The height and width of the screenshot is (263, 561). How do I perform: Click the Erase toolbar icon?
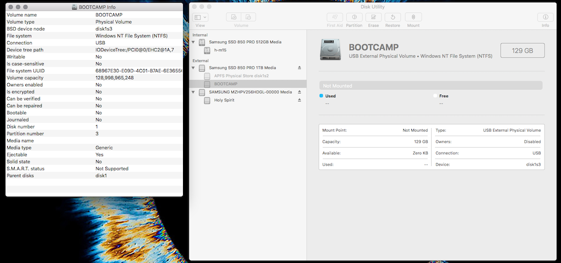pos(374,17)
